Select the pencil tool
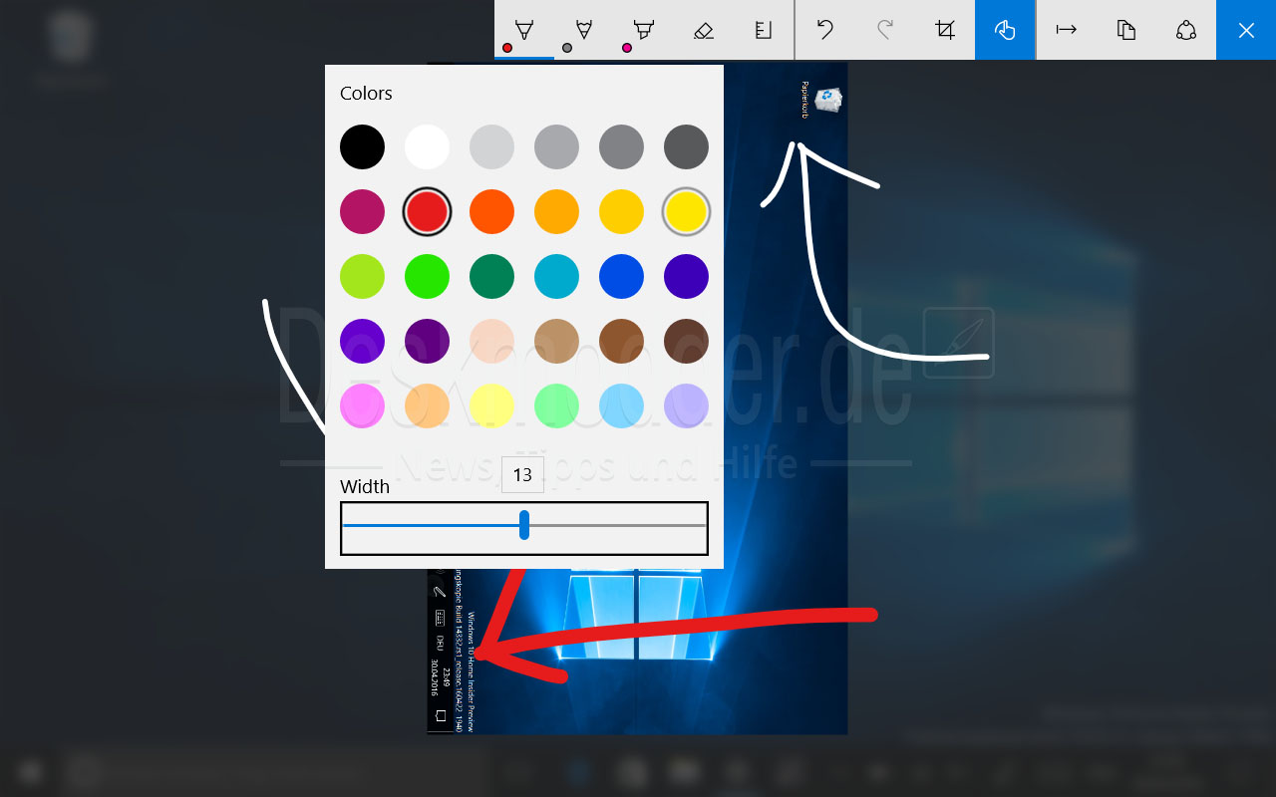The image size is (1276, 797). coord(584,30)
